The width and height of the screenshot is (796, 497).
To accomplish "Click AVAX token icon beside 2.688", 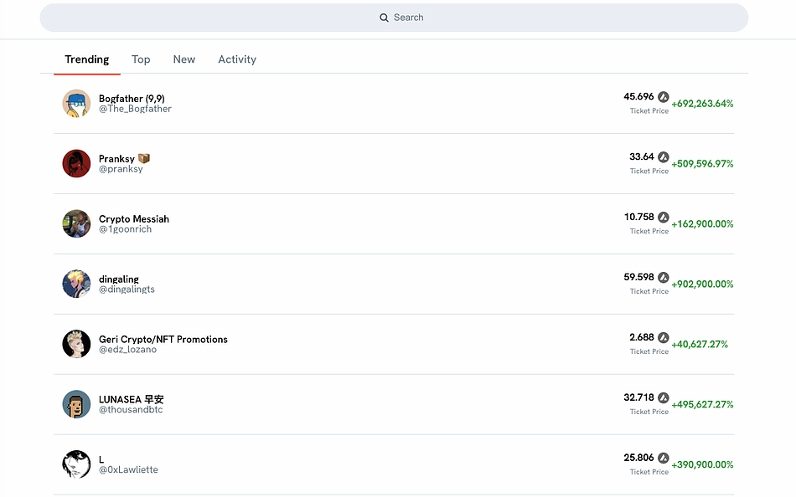I will point(663,337).
